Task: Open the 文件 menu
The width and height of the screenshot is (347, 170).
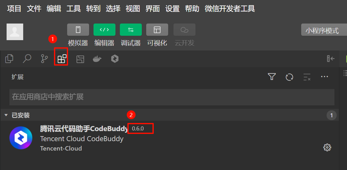Action: point(34,9)
